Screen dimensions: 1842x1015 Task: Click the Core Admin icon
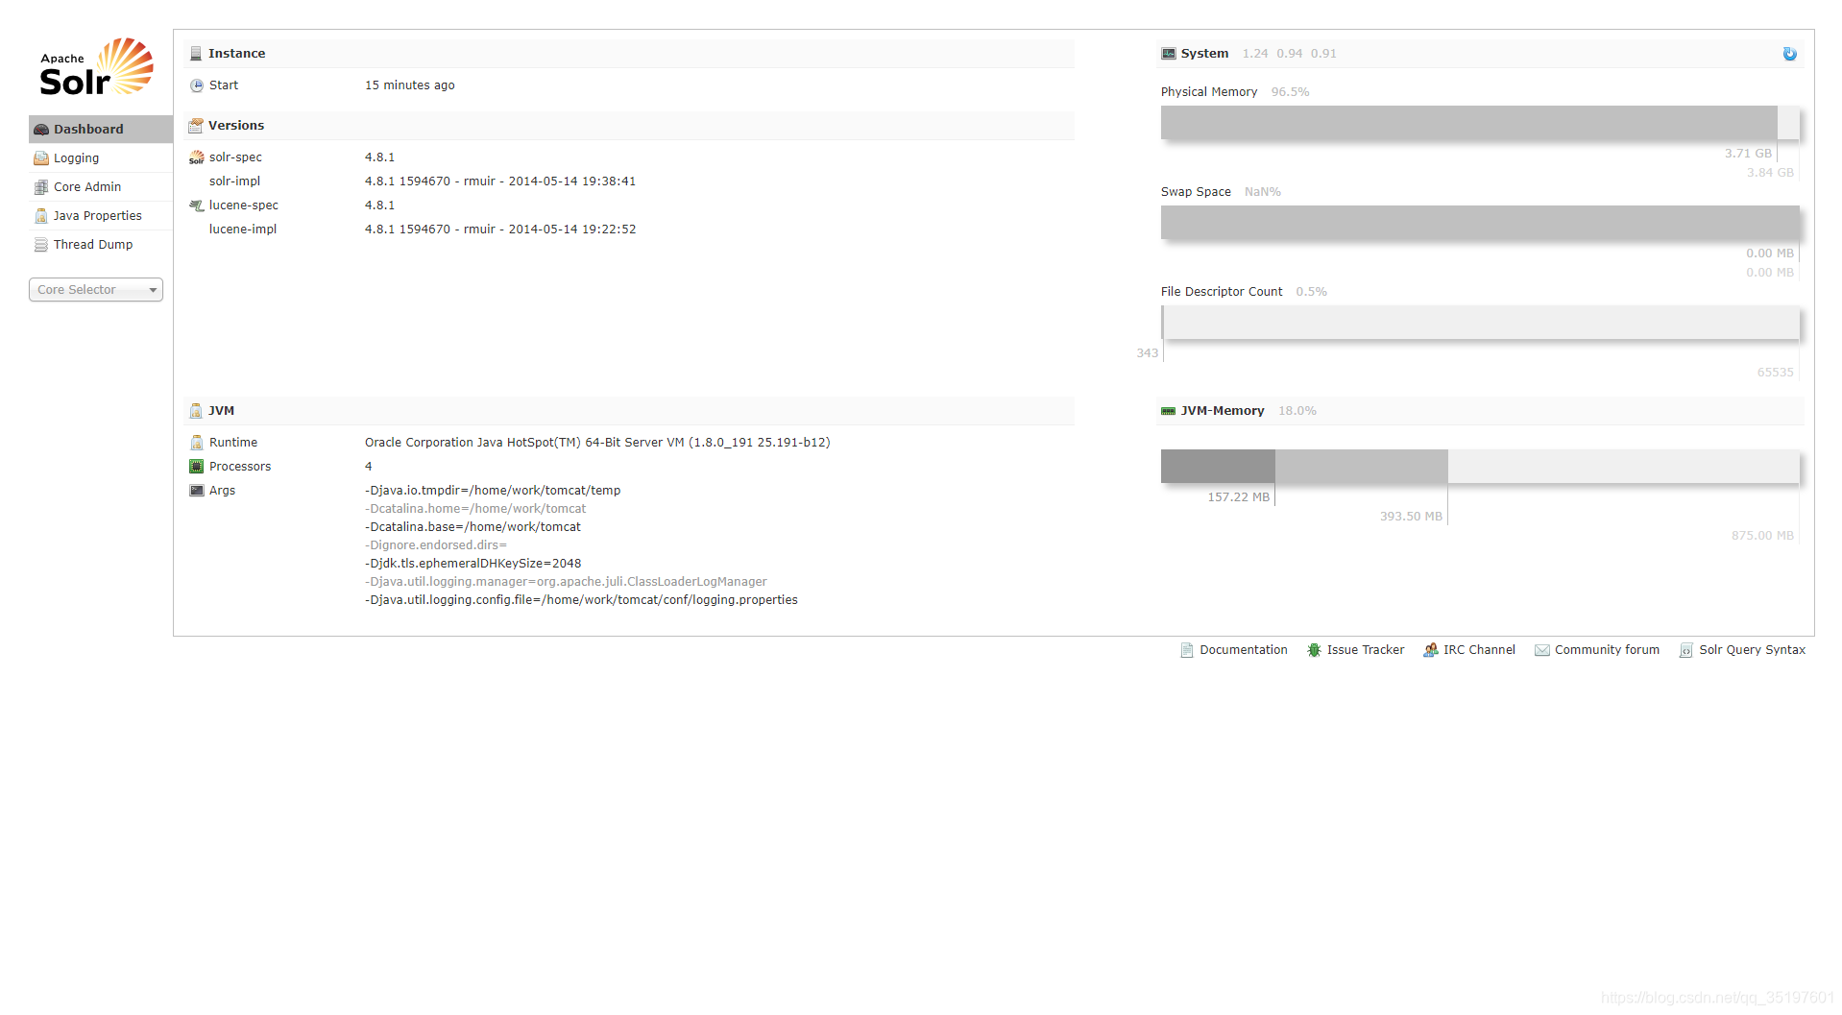[41, 187]
